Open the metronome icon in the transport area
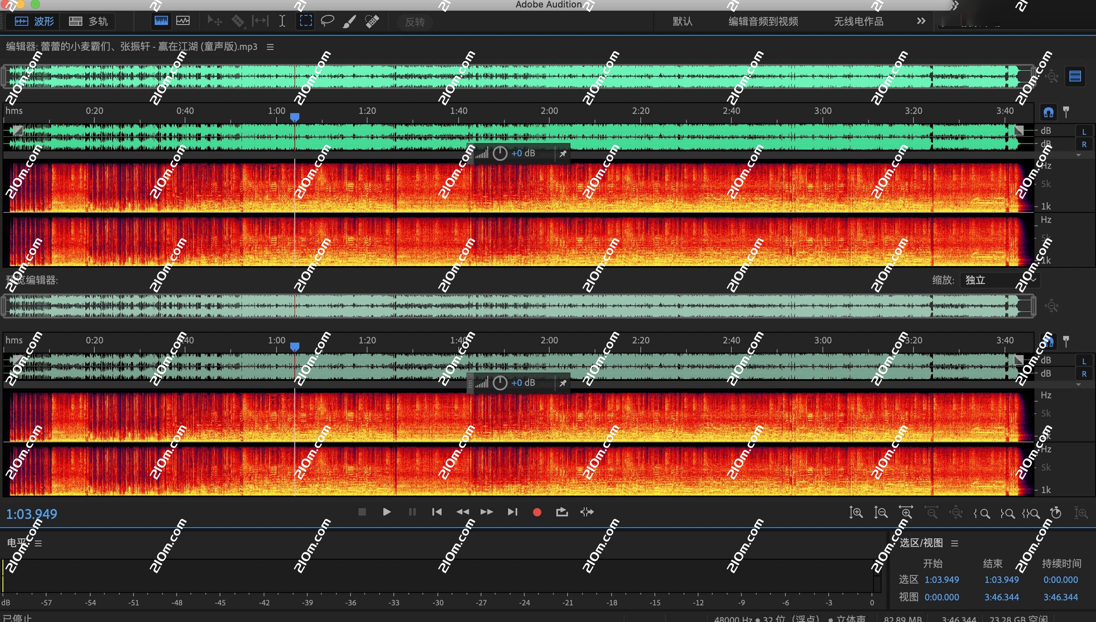The height and width of the screenshot is (622, 1096). click(x=1056, y=512)
